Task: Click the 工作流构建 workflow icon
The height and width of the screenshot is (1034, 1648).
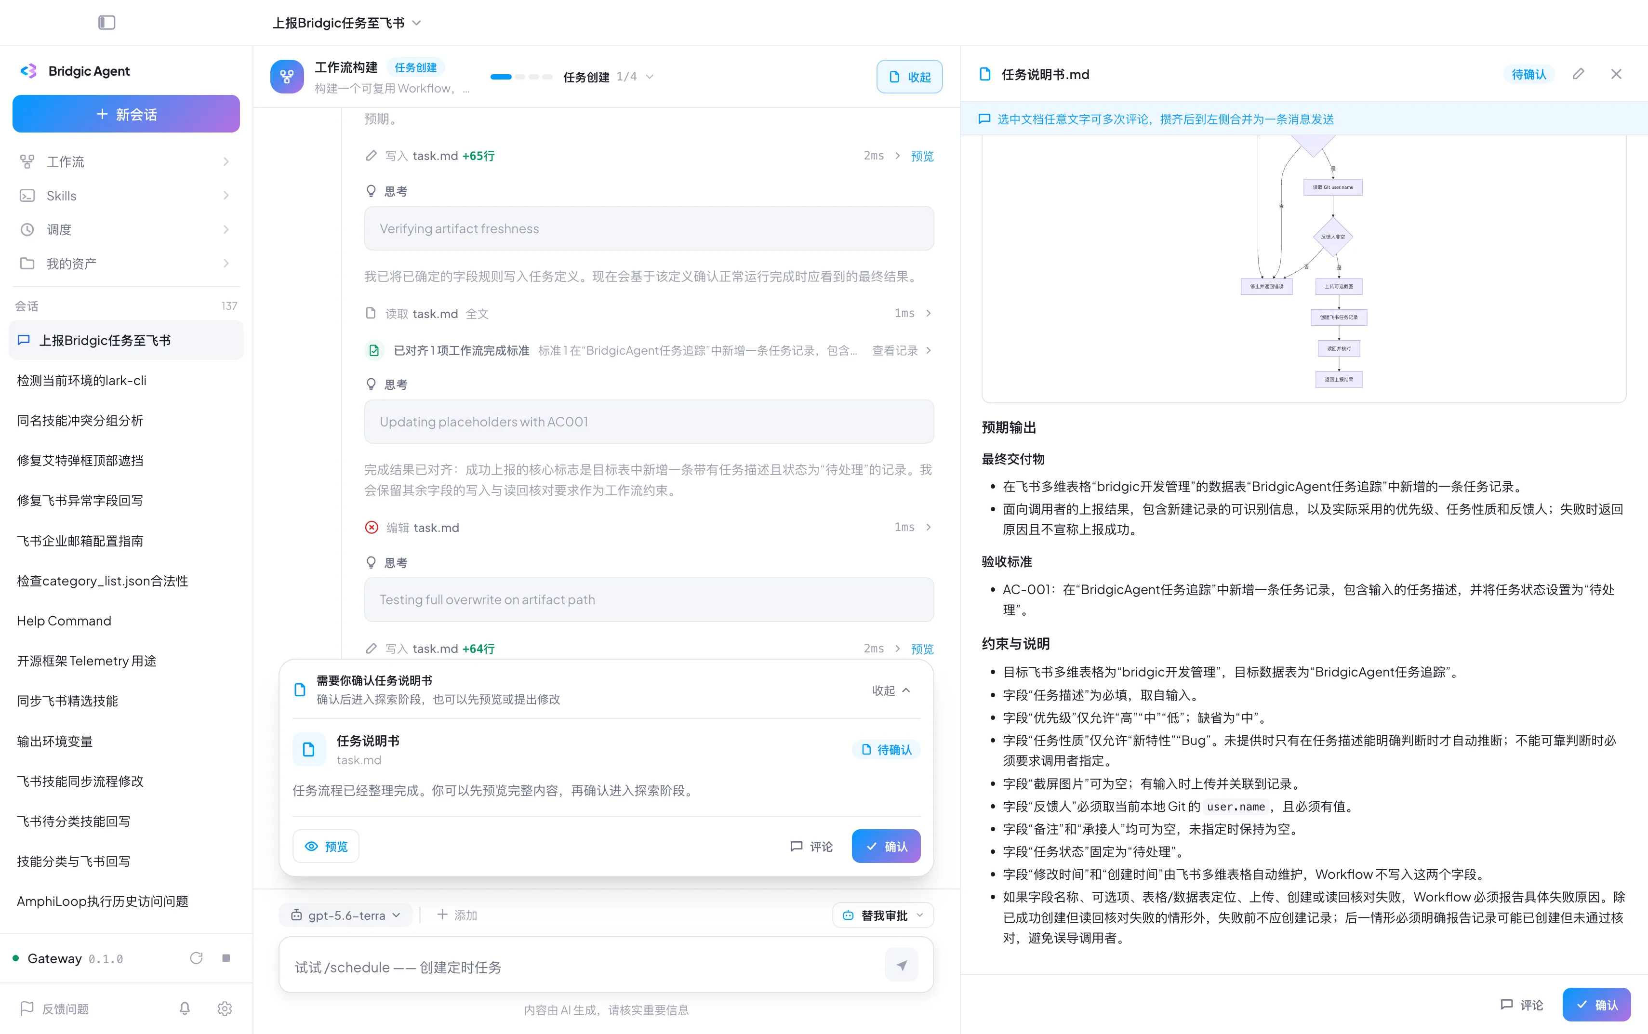Action: pyautogui.click(x=287, y=77)
